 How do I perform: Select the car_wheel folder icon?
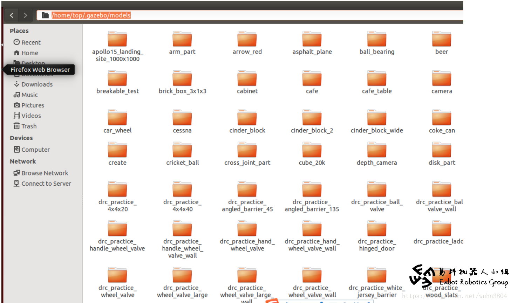coord(117,117)
